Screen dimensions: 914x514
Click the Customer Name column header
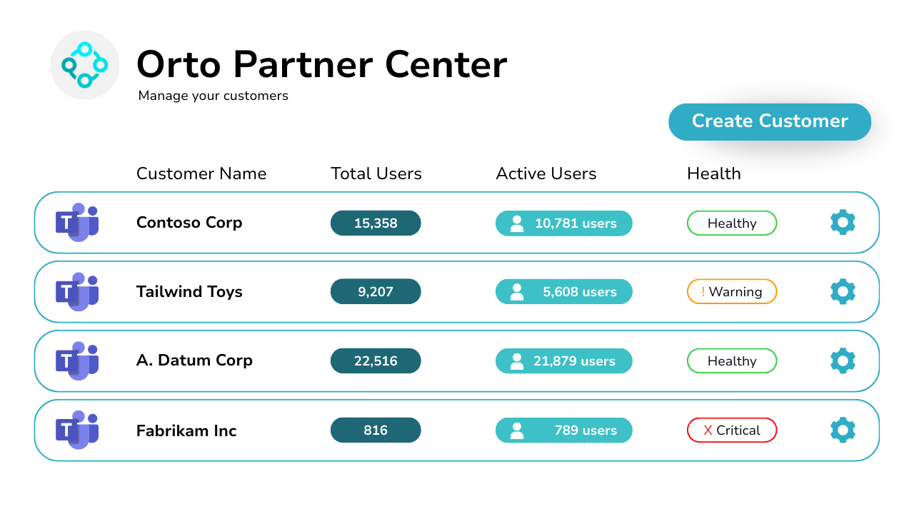click(201, 173)
